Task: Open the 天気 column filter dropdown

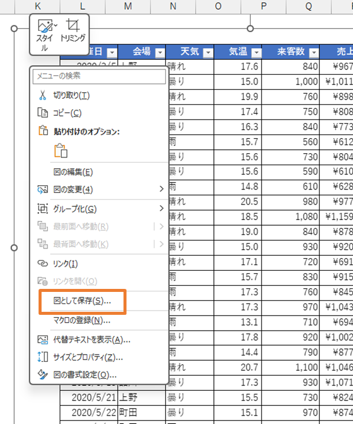Action: tap(208, 52)
